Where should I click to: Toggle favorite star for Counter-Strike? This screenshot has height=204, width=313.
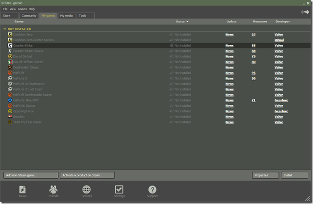tap(172, 46)
